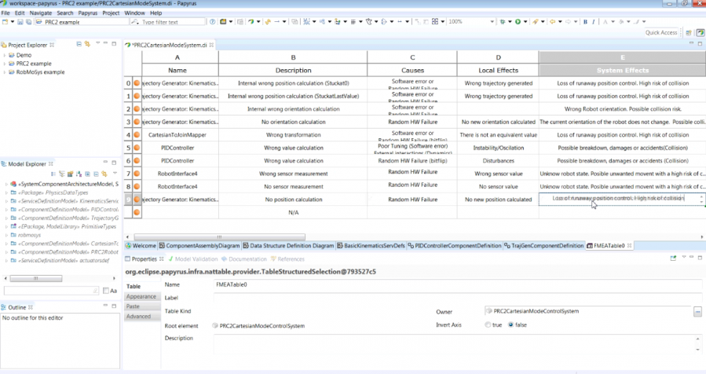Click the Quick Access button

[x=661, y=33]
